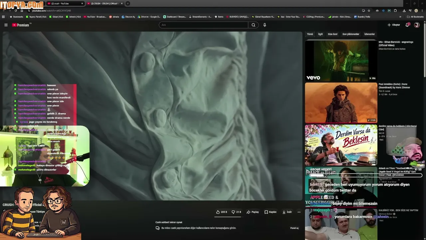Select the Tümü filter chip
The height and width of the screenshot is (240, 426).
pos(310,34)
